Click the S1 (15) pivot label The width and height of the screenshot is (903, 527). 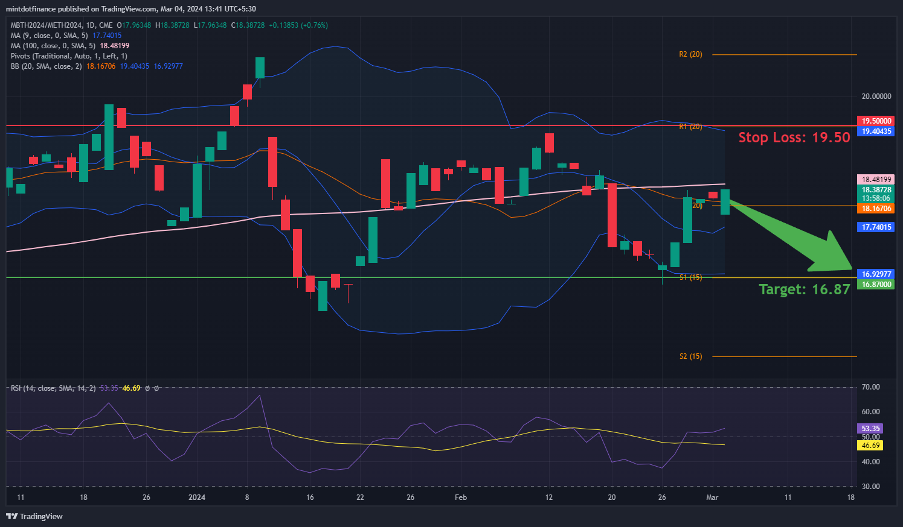tap(690, 277)
